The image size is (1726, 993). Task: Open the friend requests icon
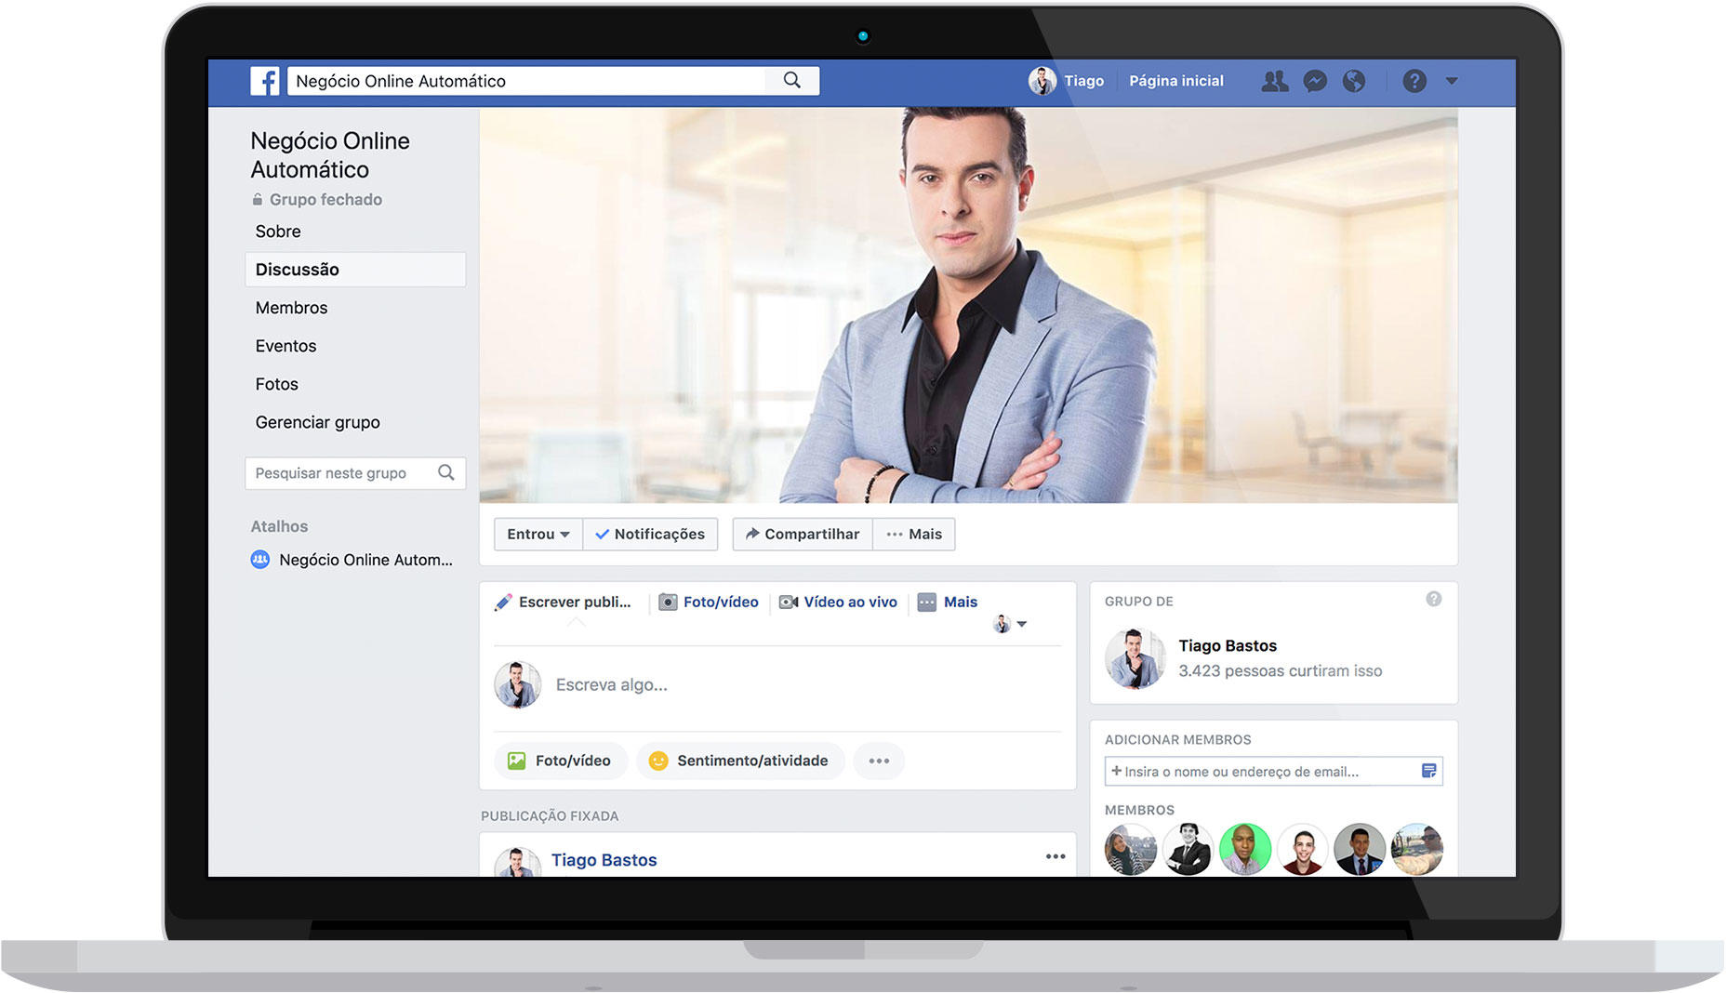click(x=1274, y=81)
